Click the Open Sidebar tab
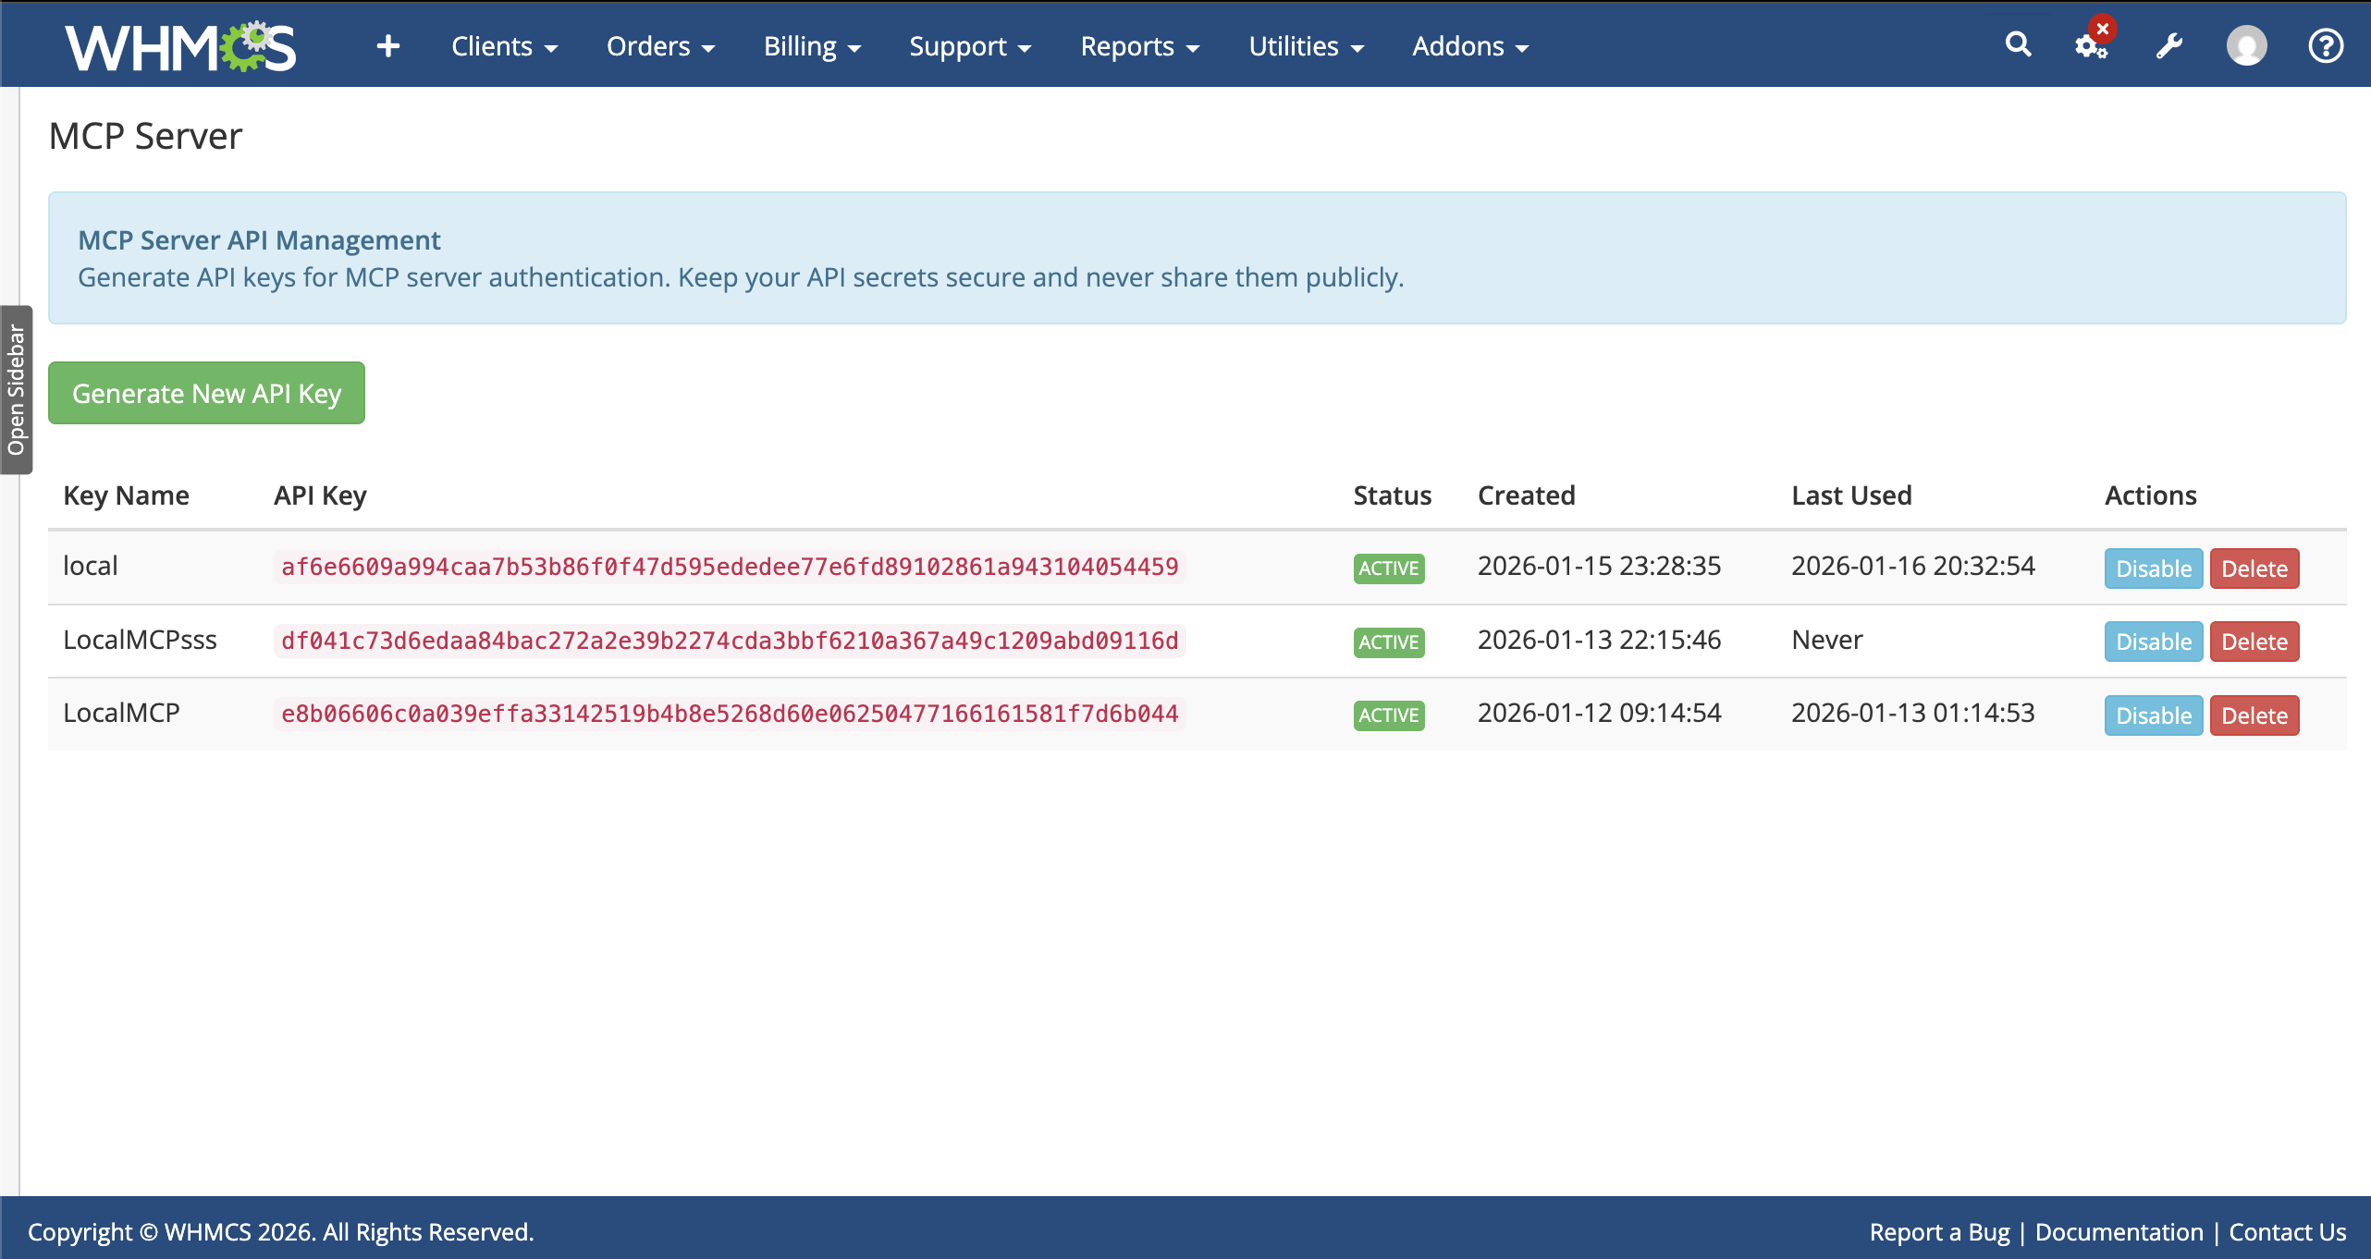Image resolution: width=2371 pixels, height=1259 pixels. (16, 389)
